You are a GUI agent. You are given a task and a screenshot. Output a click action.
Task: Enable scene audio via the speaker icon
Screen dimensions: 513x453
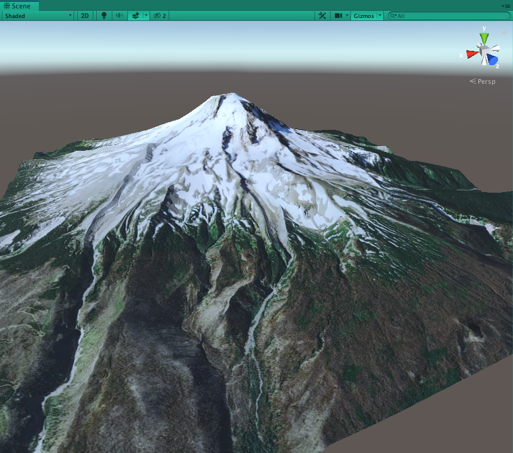pyautogui.click(x=119, y=16)
